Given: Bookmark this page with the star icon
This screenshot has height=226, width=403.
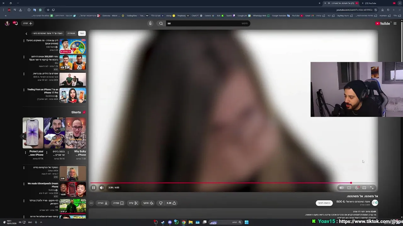Looking at the screenshot, I should 48,10.
